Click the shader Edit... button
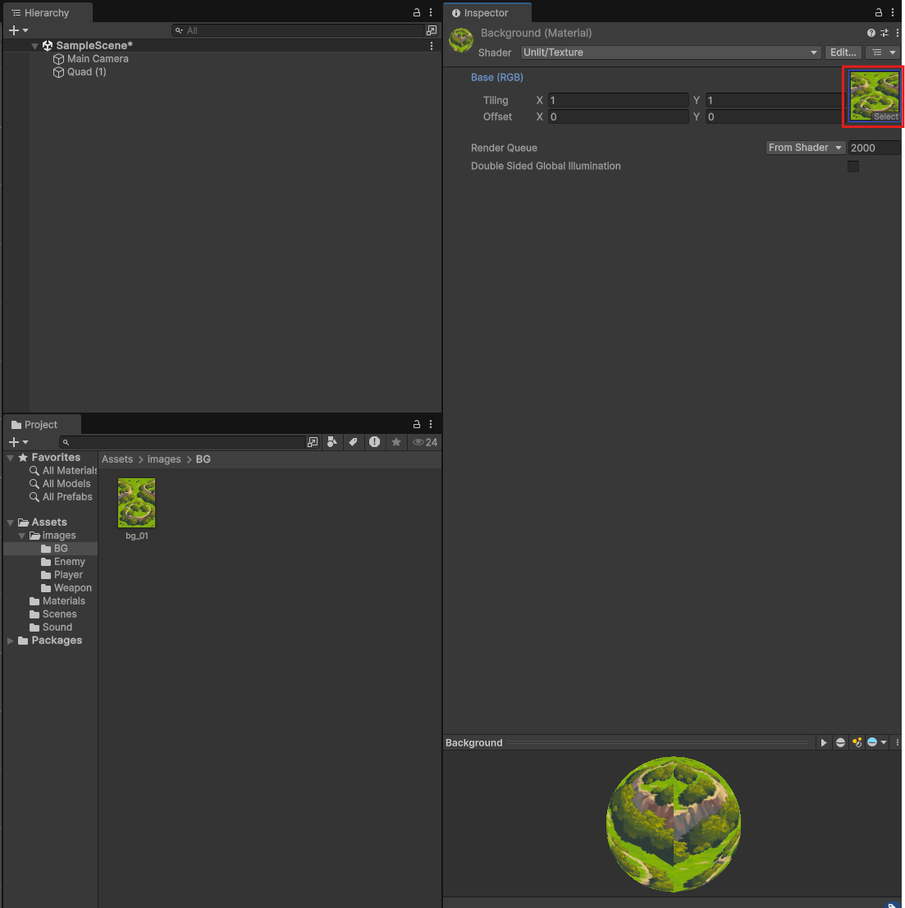The height and width of the screenshot is (908, 905). pos(843,52)
